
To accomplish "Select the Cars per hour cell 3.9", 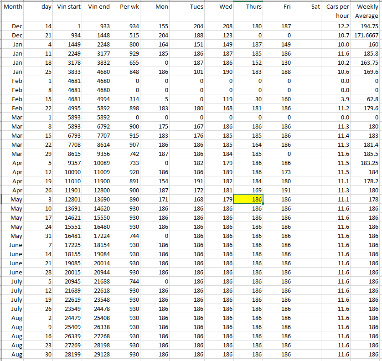I will (337, 99).
